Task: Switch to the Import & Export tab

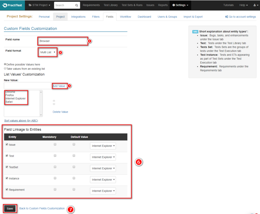Action: click(193, 17)
